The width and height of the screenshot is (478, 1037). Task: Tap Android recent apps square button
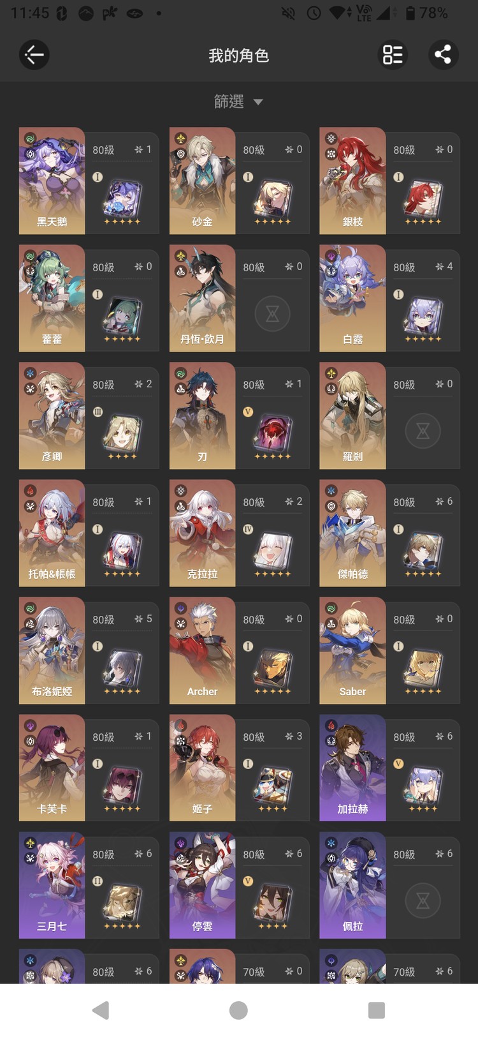tap(377, 1010)
